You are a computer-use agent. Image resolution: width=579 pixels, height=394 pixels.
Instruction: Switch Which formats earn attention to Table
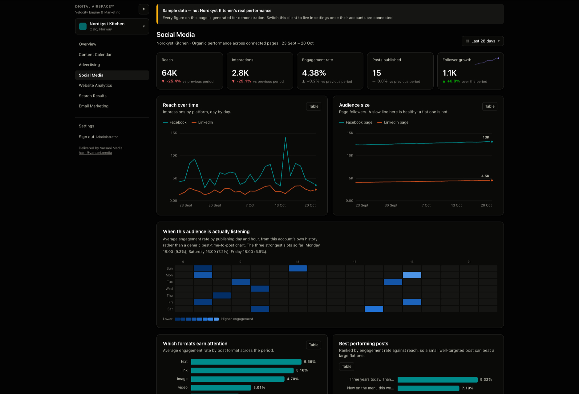coord(314,345)
